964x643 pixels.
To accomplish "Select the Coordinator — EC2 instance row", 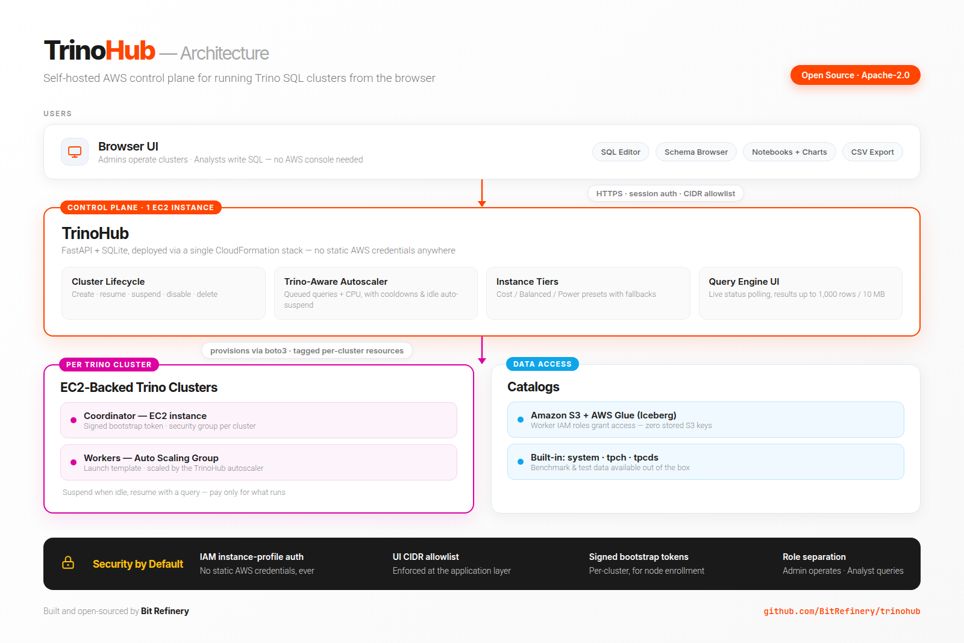I will pos(258,420).
